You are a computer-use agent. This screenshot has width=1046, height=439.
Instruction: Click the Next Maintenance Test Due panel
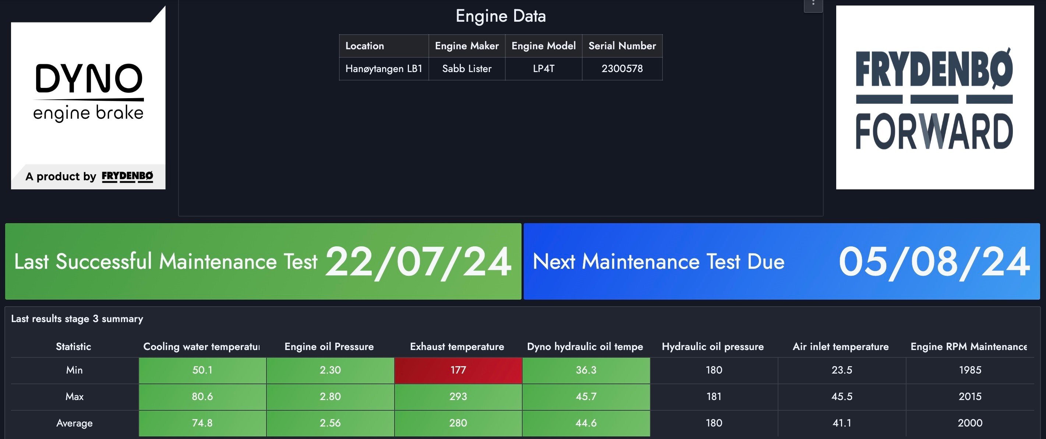[x=784, y=262]
